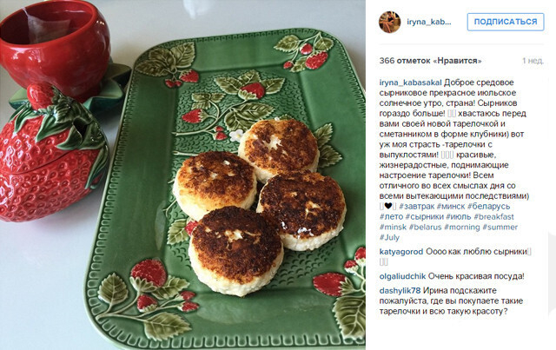Click the 366 отметок «Нравится» likes count

(x=431, y=61)
